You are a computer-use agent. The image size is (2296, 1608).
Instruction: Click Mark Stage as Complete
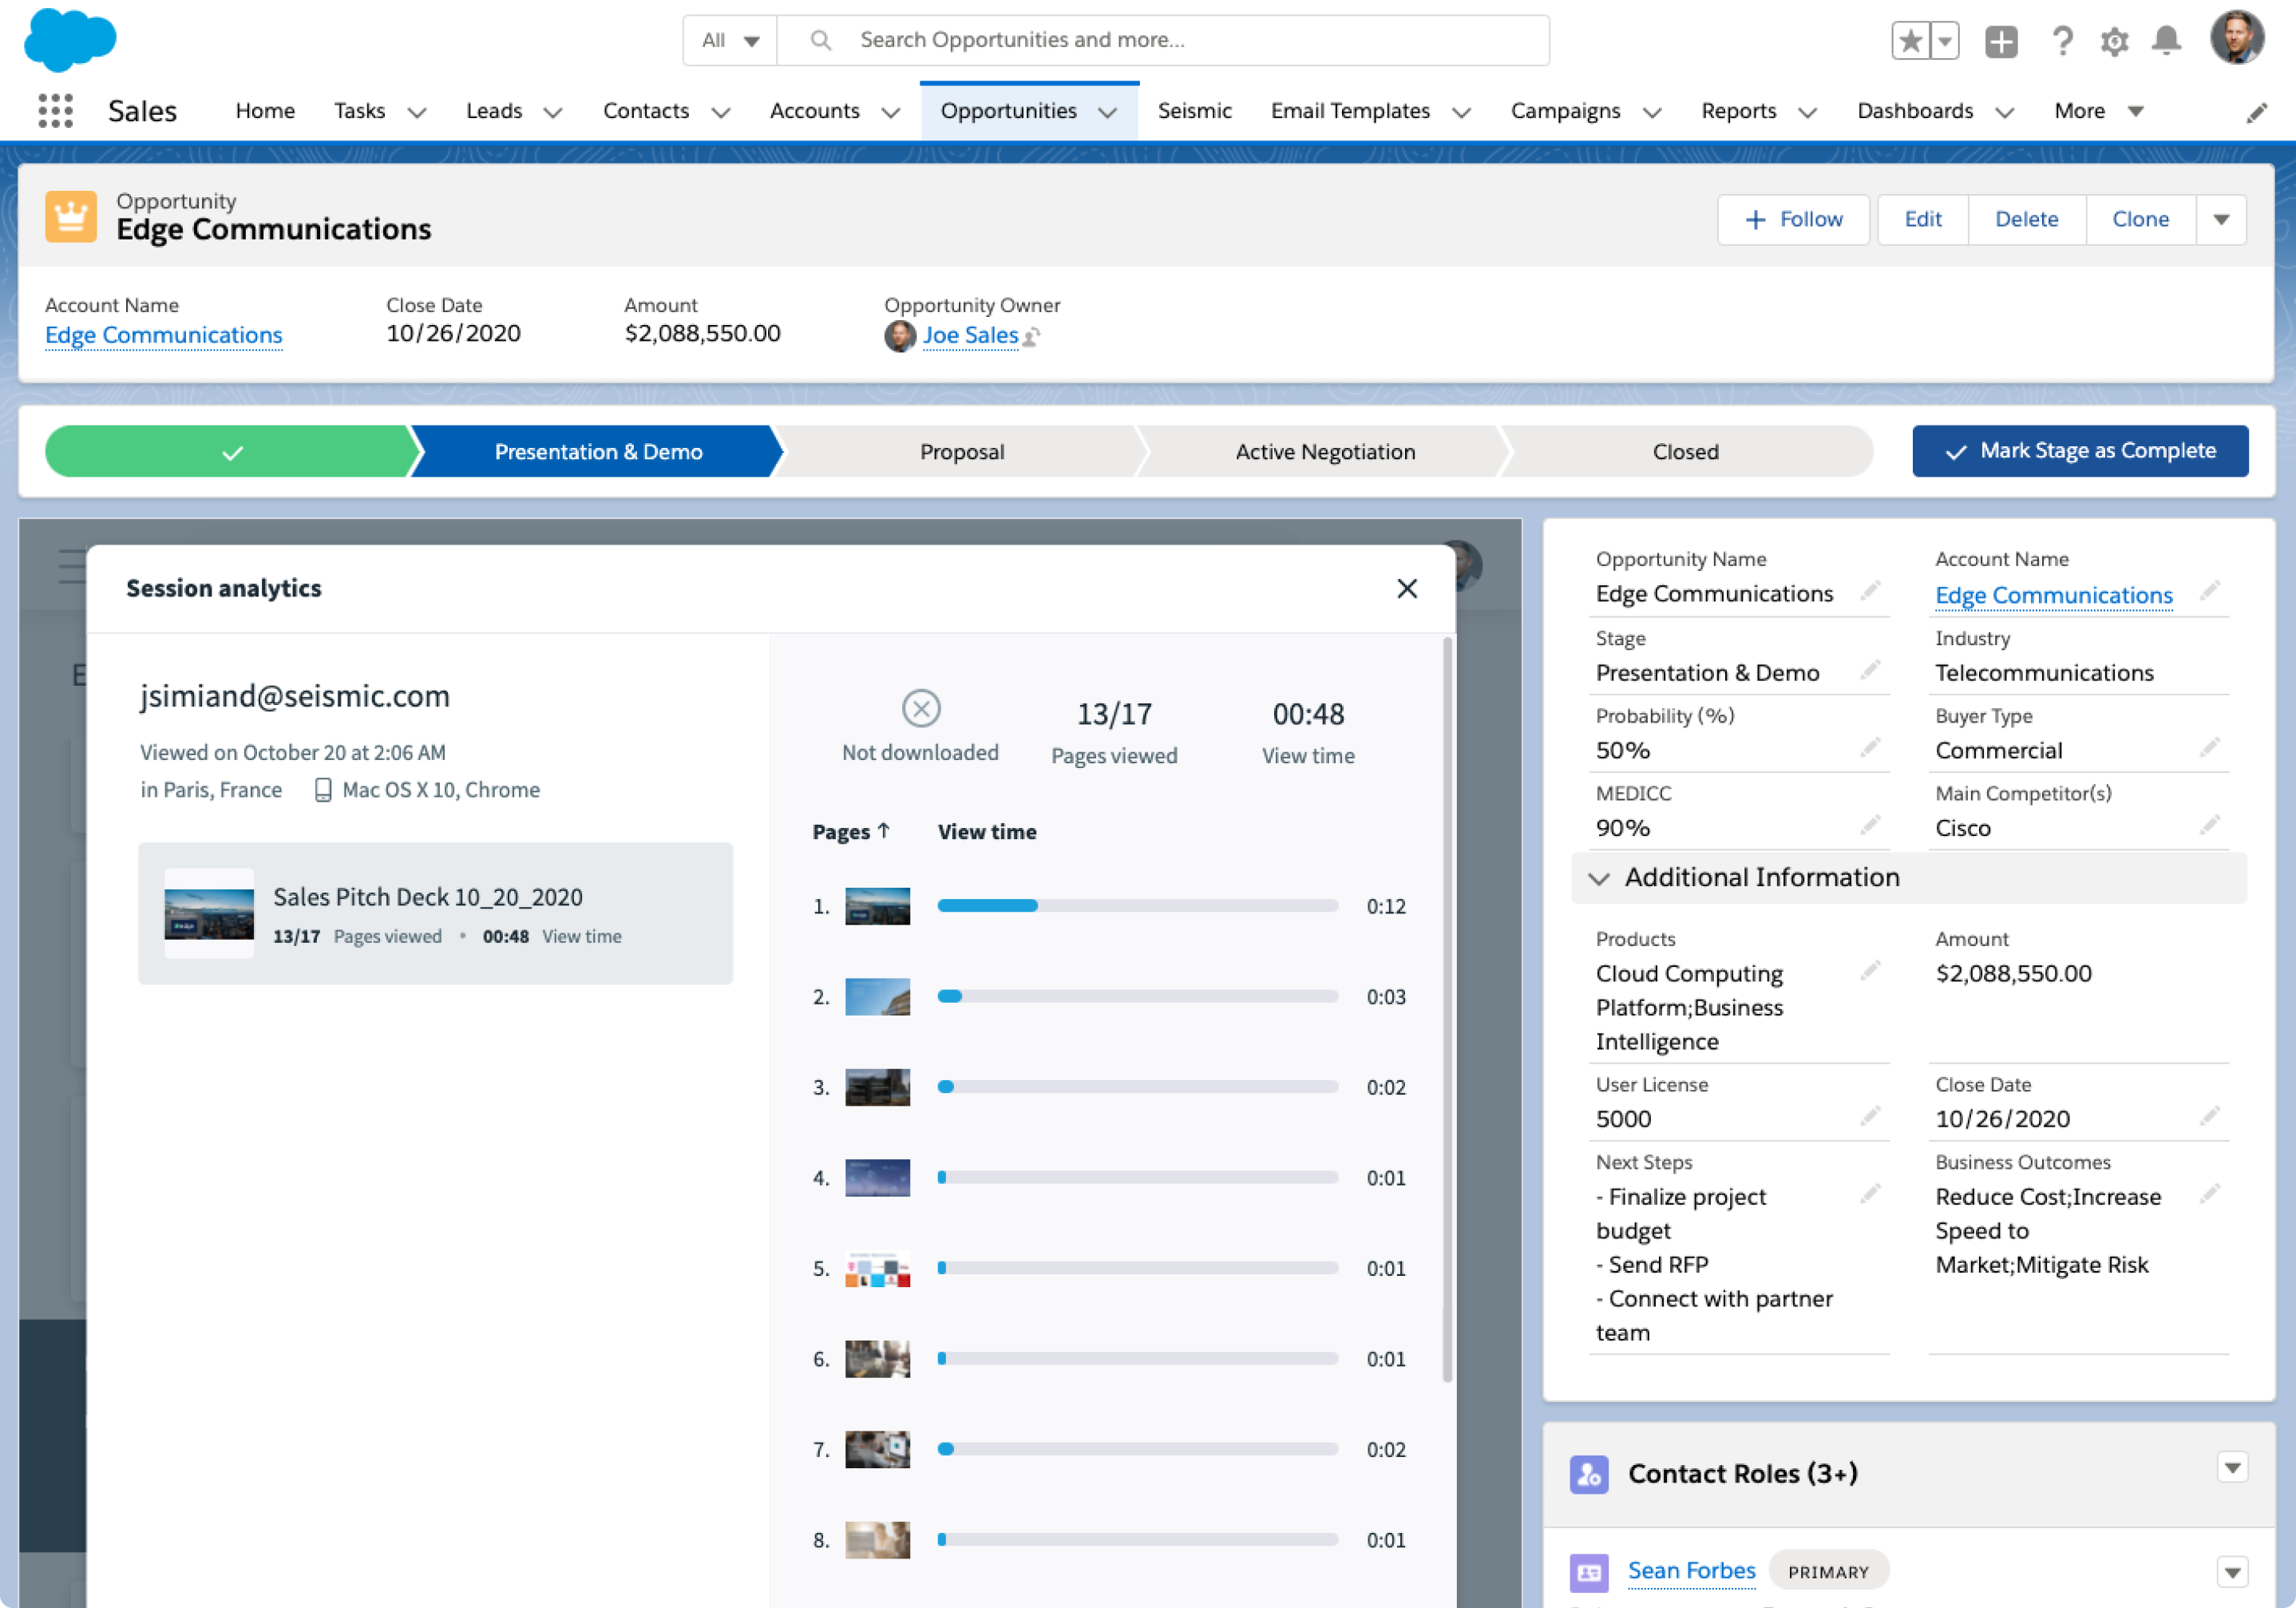coord(2080,451)
